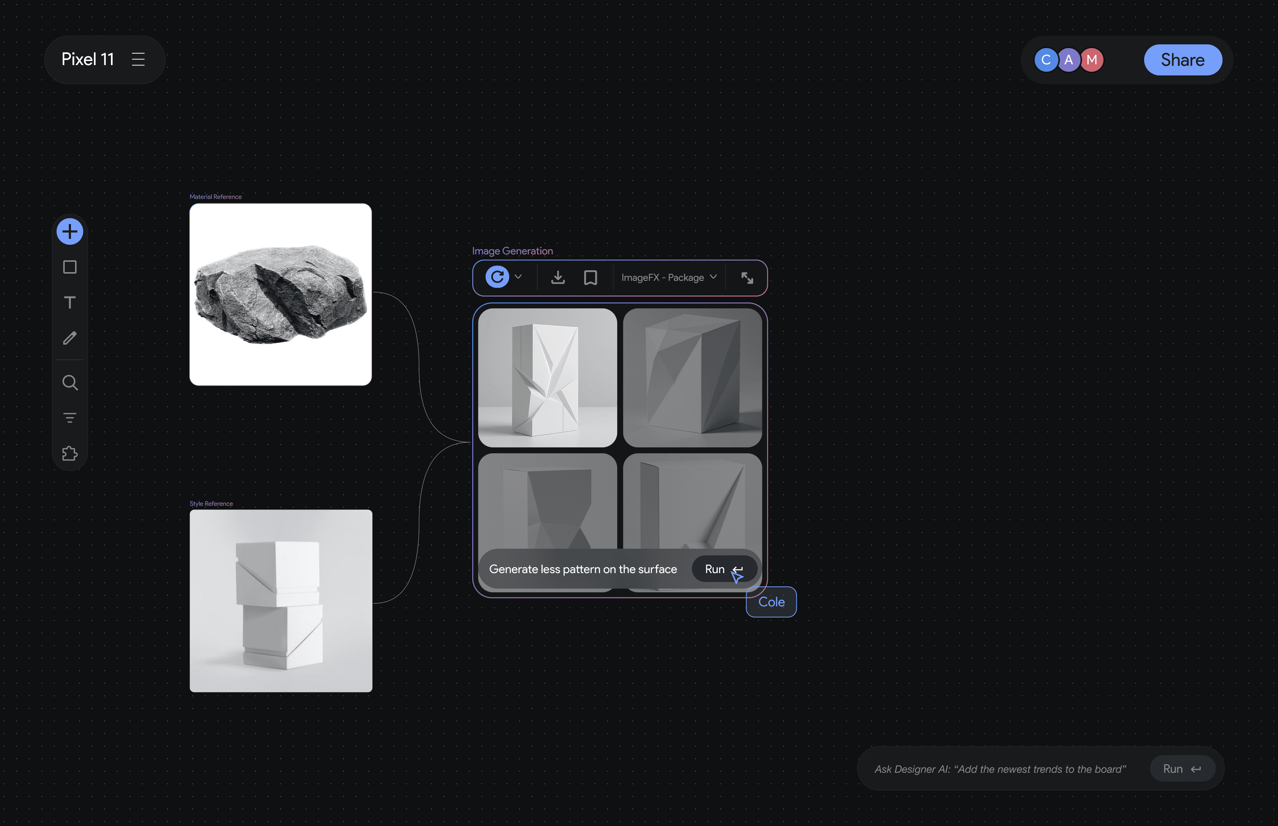Select the Text tool
Viewport: 1278px width, 826px height.
tap(70, 302)
